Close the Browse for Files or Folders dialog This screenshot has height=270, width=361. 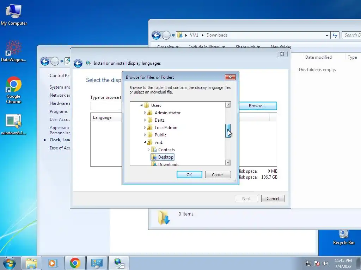point(230,77)
